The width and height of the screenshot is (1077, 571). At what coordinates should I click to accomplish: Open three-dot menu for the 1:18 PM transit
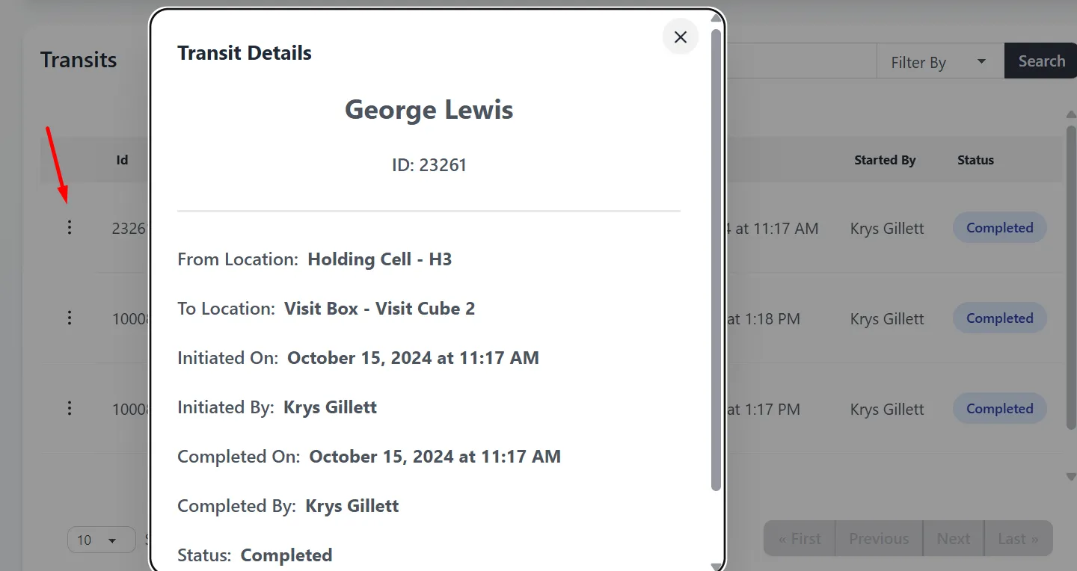(70, 318)
